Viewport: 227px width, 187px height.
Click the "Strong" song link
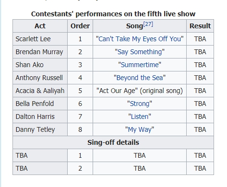[x=140, y=104]
